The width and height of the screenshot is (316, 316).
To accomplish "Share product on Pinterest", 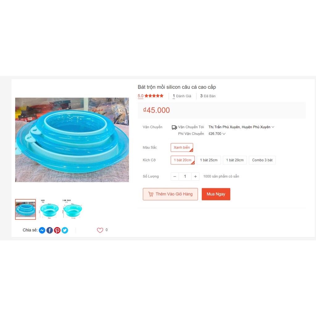I will (57, 230).
